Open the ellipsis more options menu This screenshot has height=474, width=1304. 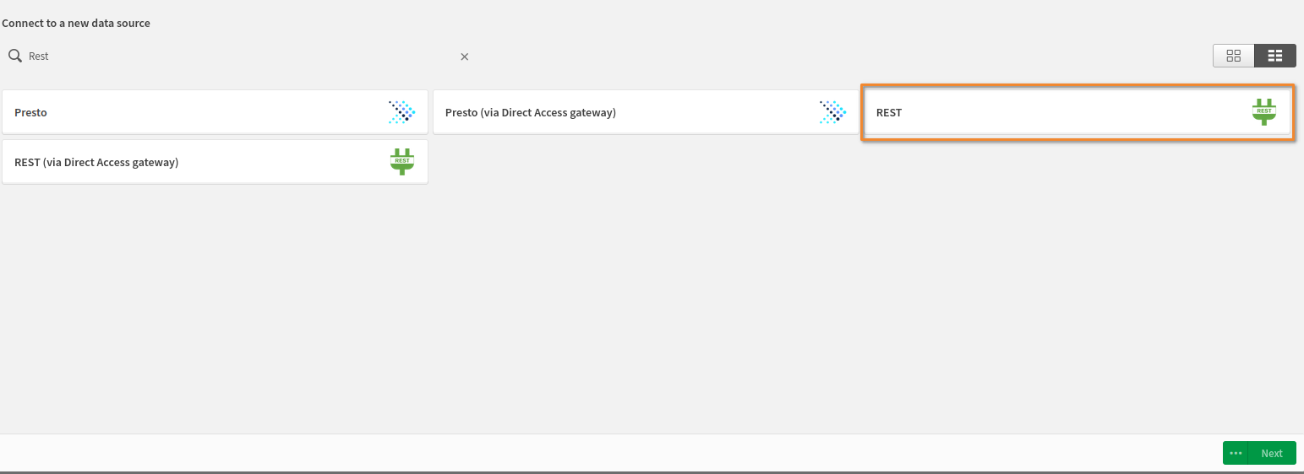tap(1236, 453)
